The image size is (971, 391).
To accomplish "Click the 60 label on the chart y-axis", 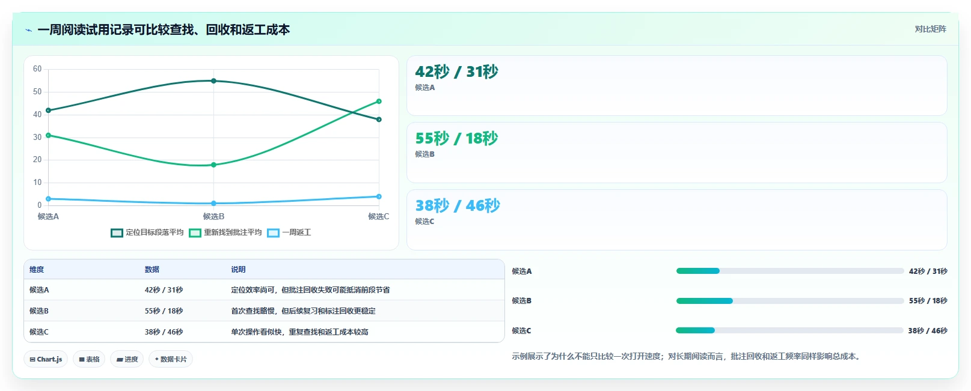I will point(37,69).
